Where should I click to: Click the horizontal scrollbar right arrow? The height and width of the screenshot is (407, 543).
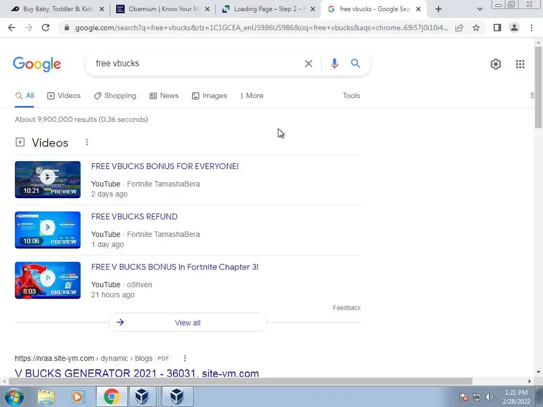click(x=530, y=381)
